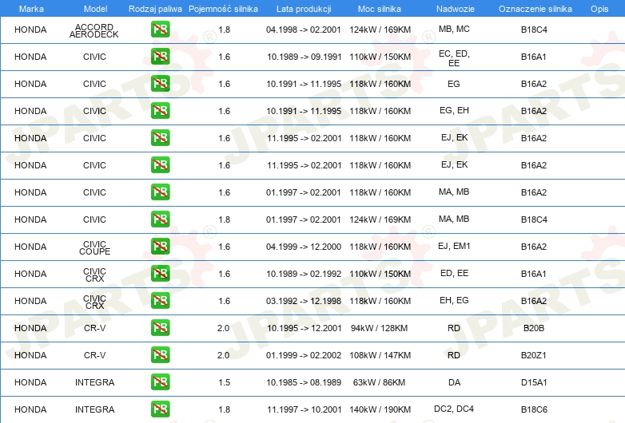Click power value 63kW / 86KM
Screen dimensions: 625x423
379,382
